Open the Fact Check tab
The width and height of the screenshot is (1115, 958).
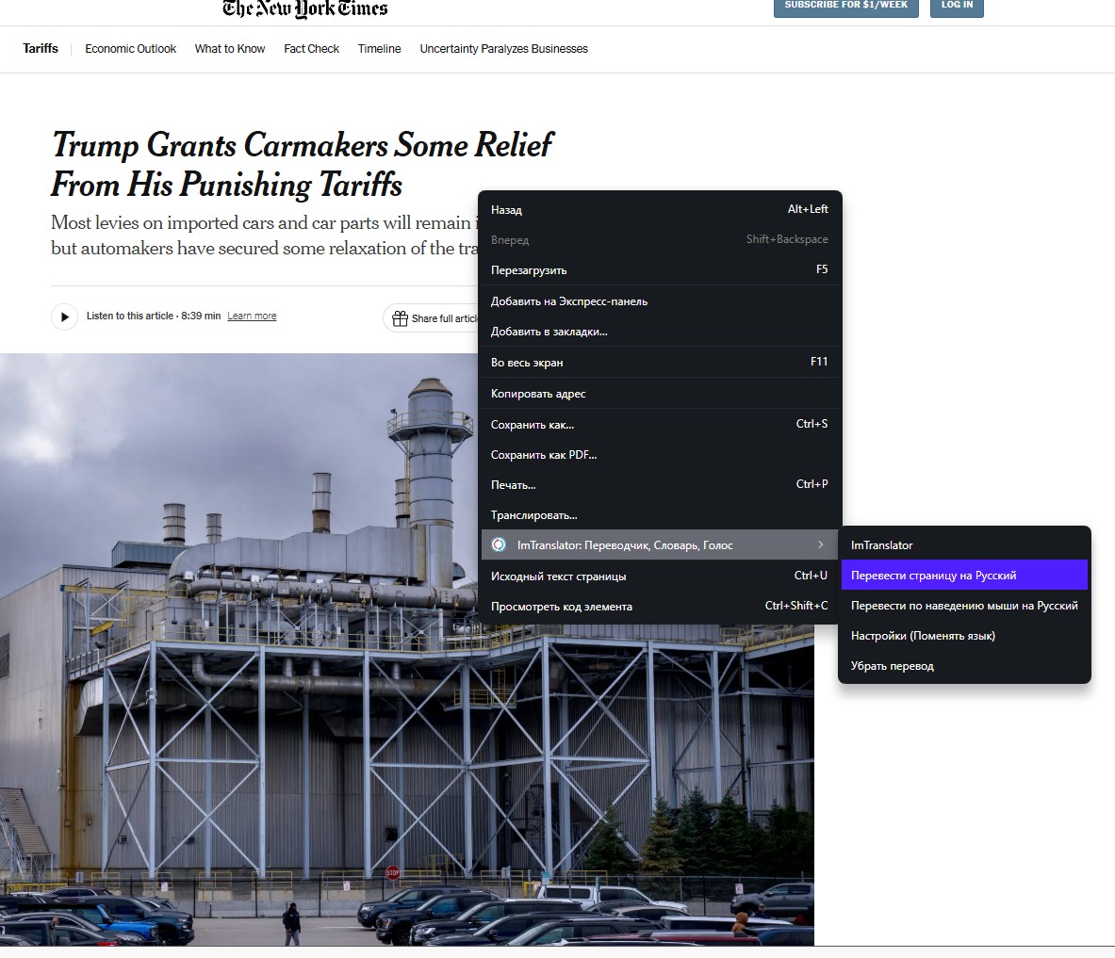pos(311,48)
